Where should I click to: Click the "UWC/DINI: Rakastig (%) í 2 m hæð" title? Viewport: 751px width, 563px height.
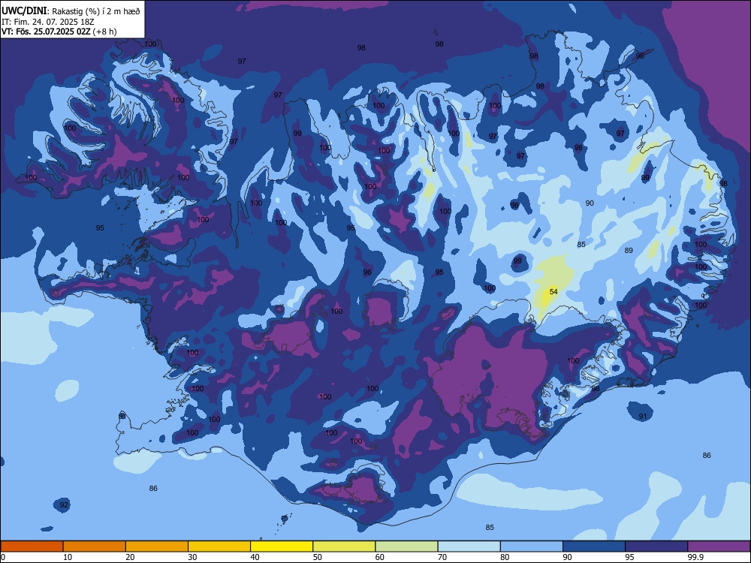pyautogui.click(x=71, y=11)
